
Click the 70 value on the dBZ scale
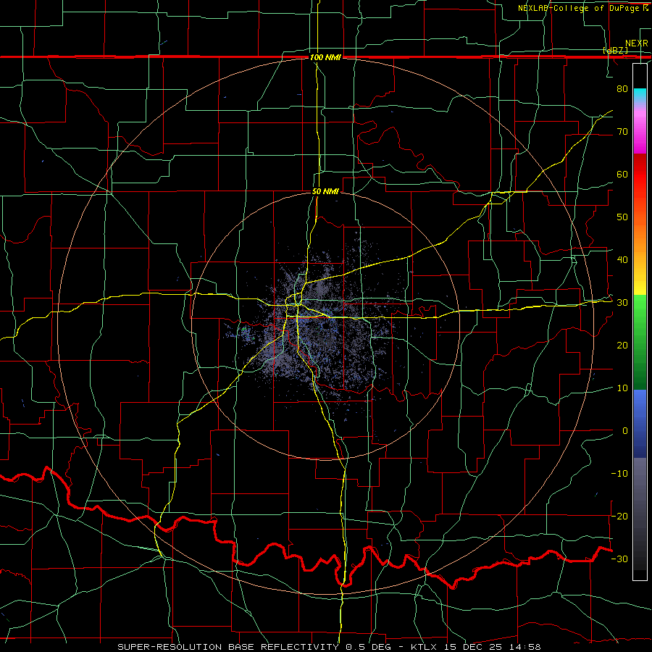[622, 132]
